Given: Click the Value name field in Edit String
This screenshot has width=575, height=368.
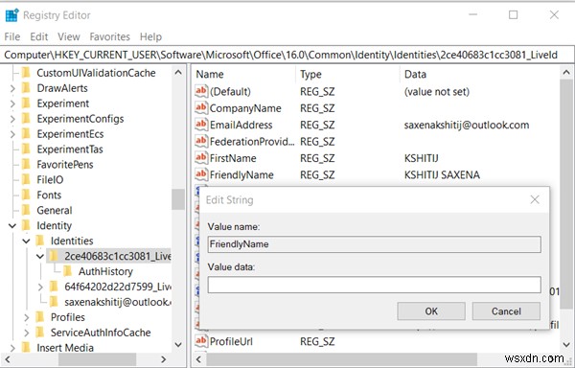Looking at the screenshot, I should point(374,244).
